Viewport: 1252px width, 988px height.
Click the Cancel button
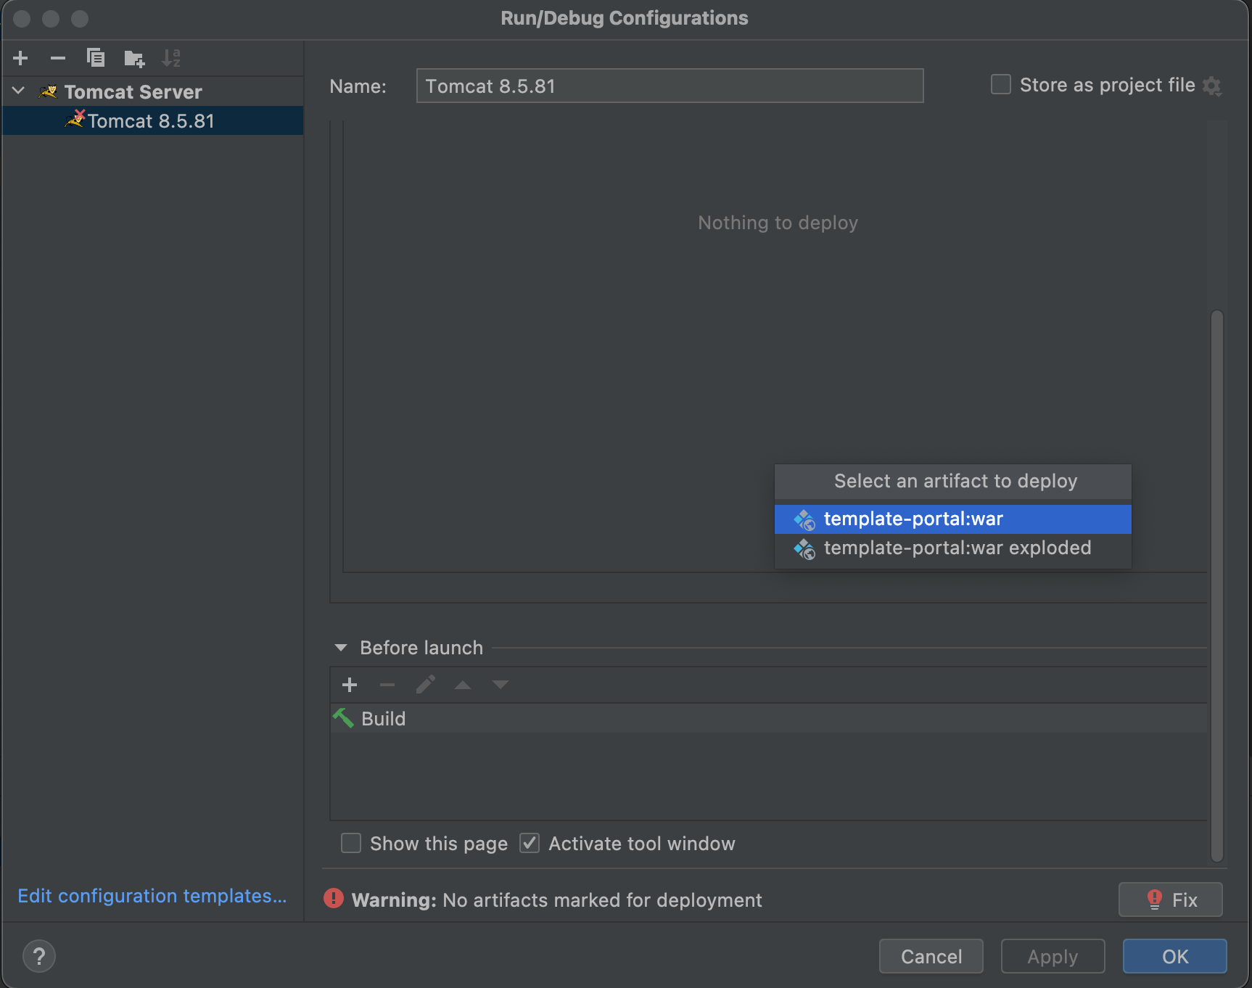click(931, 956)
